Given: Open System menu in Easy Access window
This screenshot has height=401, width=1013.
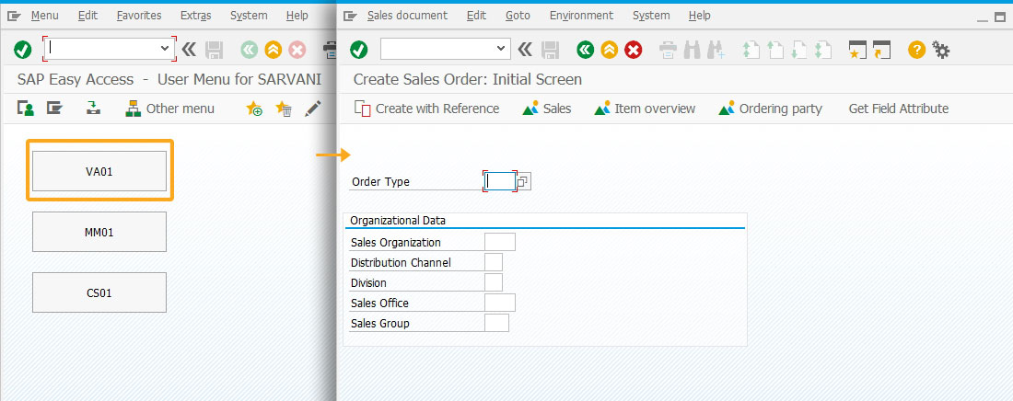Looking at the screenshot, I should 249,16.
